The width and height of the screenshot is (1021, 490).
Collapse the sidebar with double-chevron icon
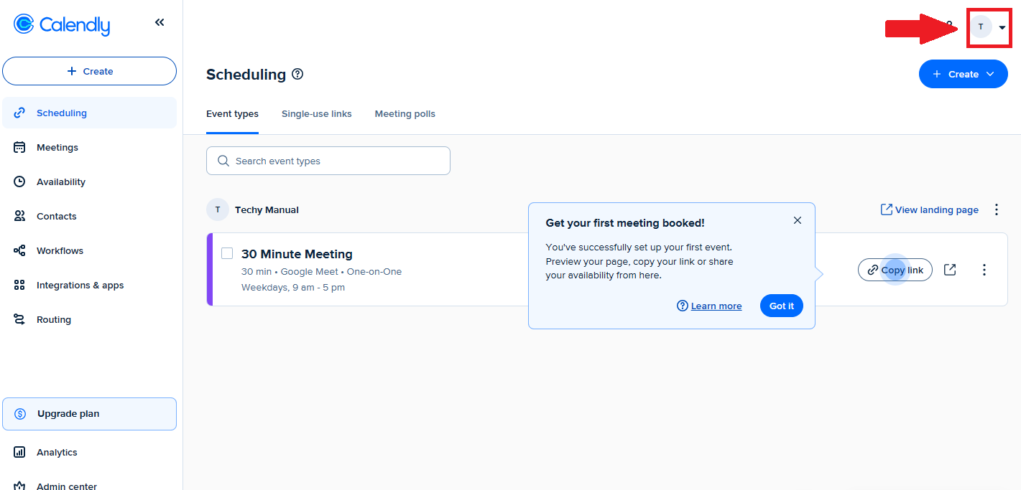[160, 23]
